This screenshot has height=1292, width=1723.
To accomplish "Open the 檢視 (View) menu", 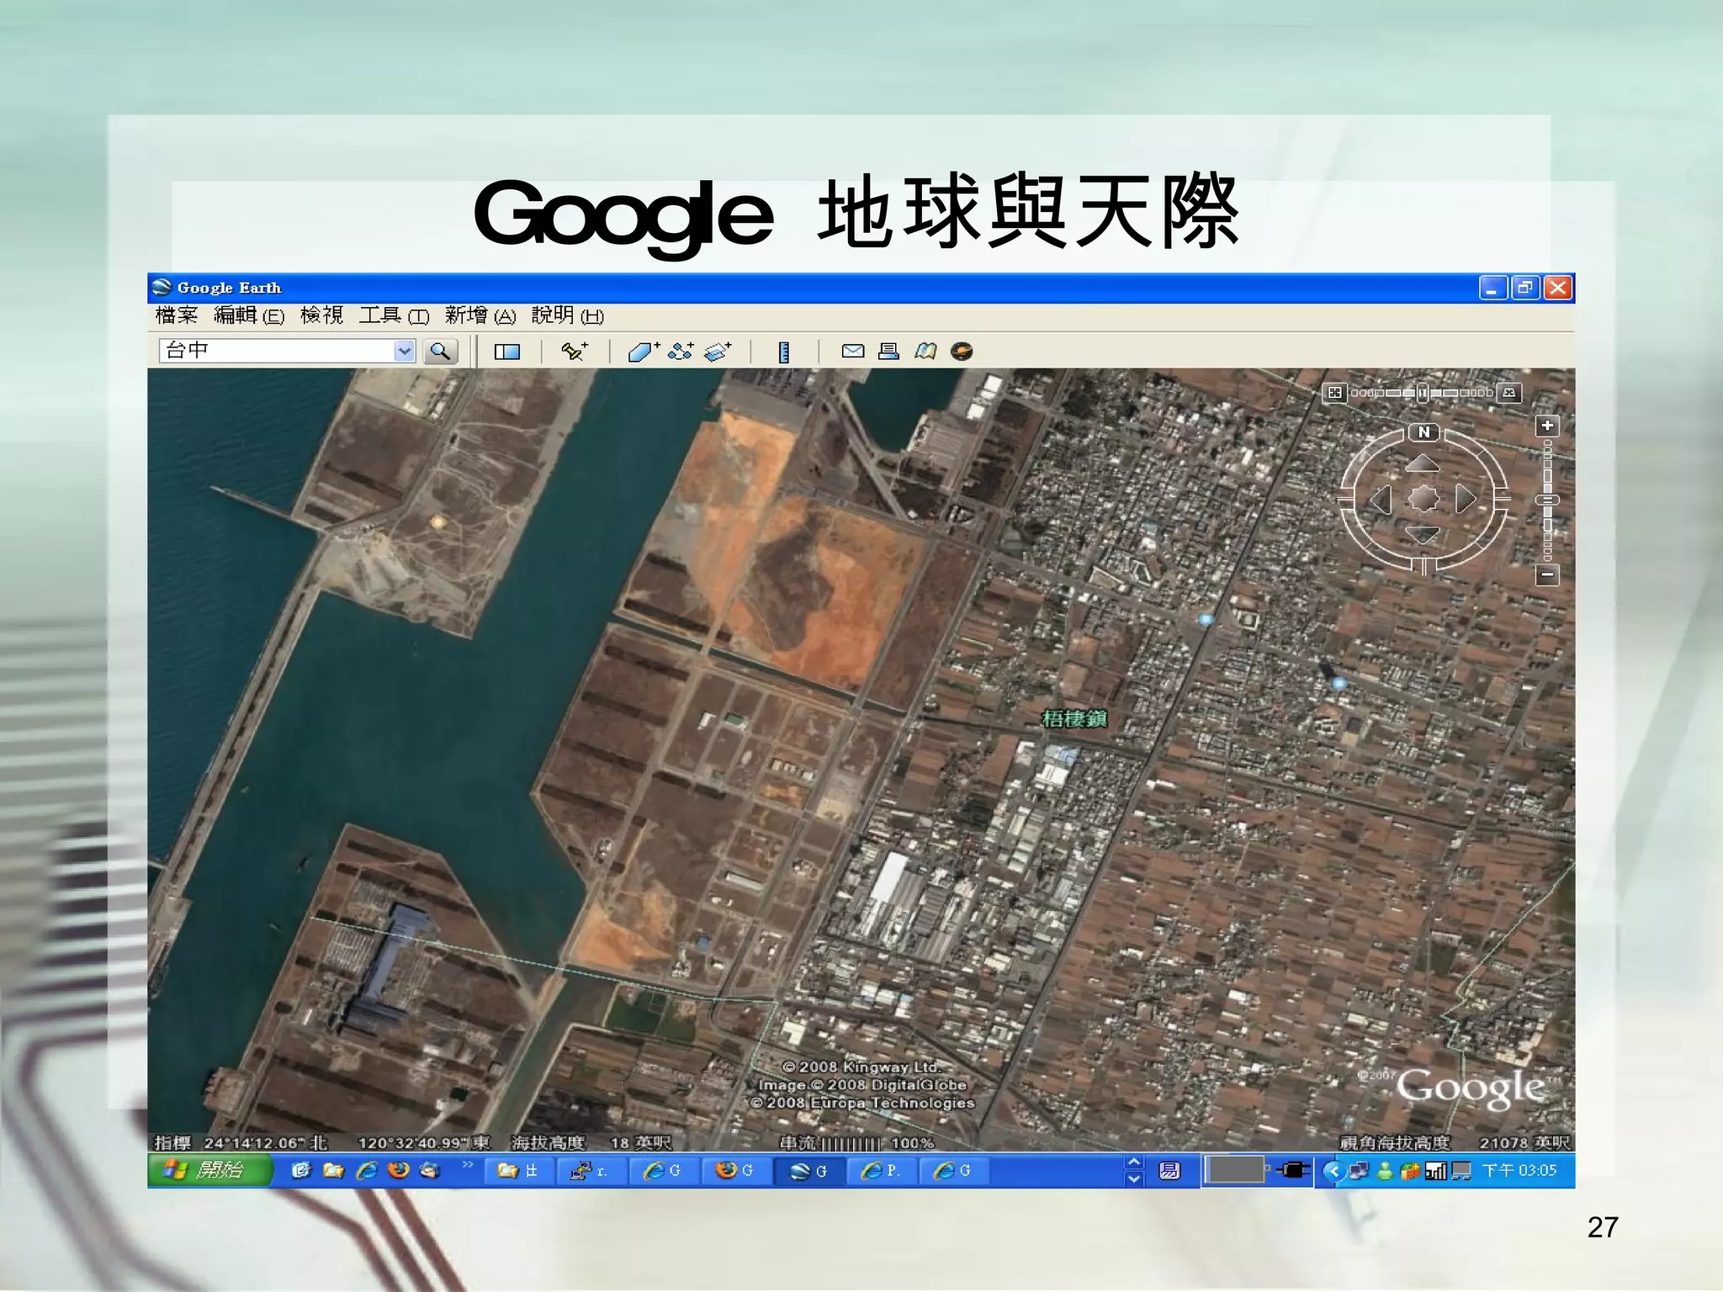I will point(322,315).
